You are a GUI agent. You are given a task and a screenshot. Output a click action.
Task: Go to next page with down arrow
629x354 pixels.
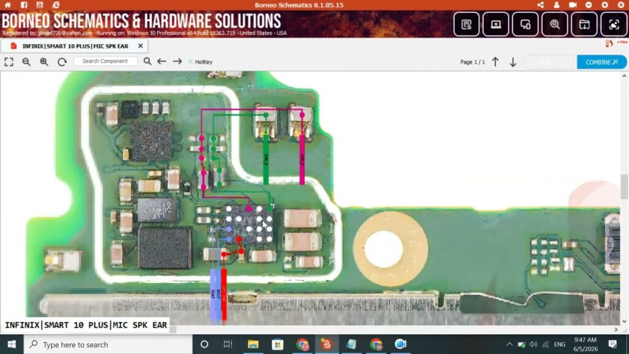pyautogui.click(x=513, y=62)
